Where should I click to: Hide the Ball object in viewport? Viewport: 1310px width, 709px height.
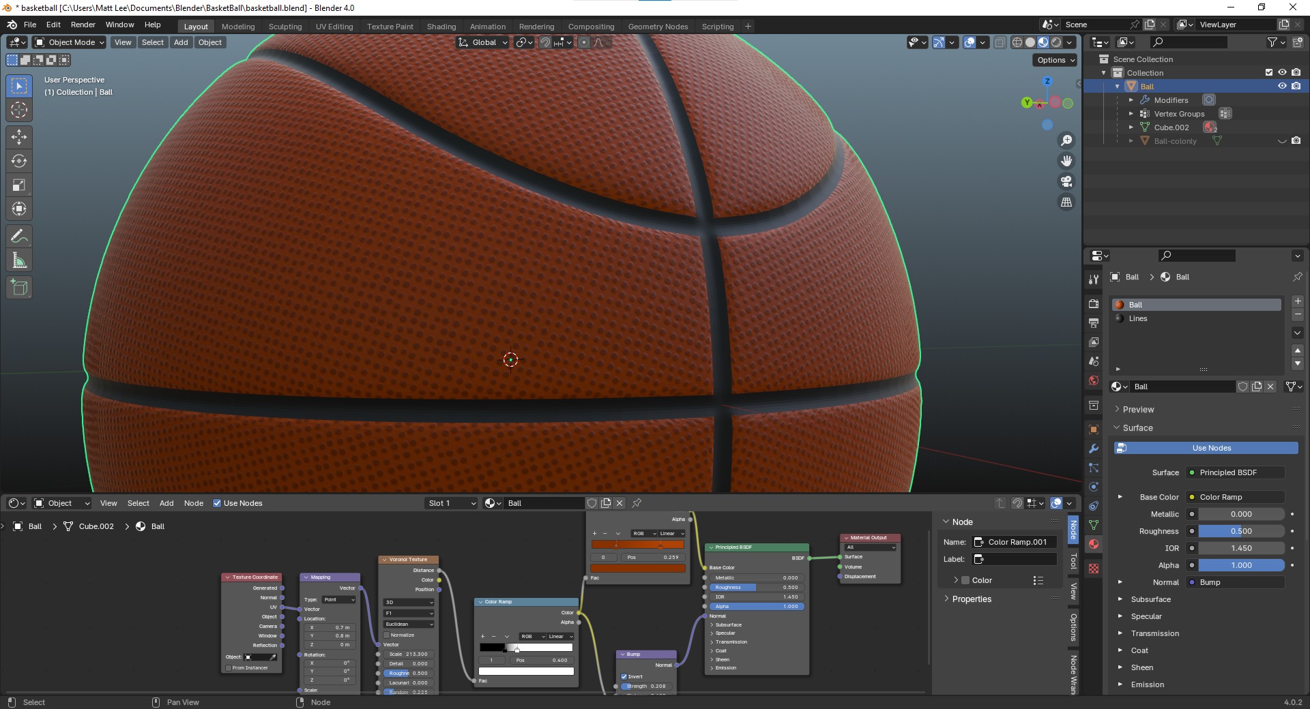[x=1282, y=86]
